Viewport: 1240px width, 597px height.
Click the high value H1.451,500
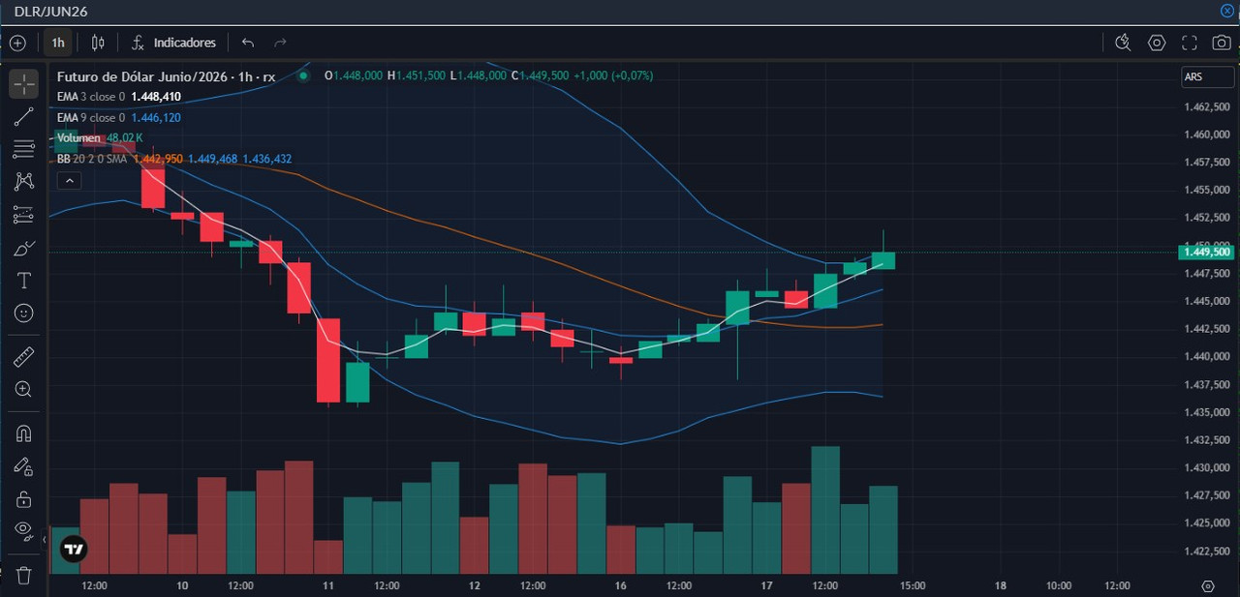click(x=417, y=75)
